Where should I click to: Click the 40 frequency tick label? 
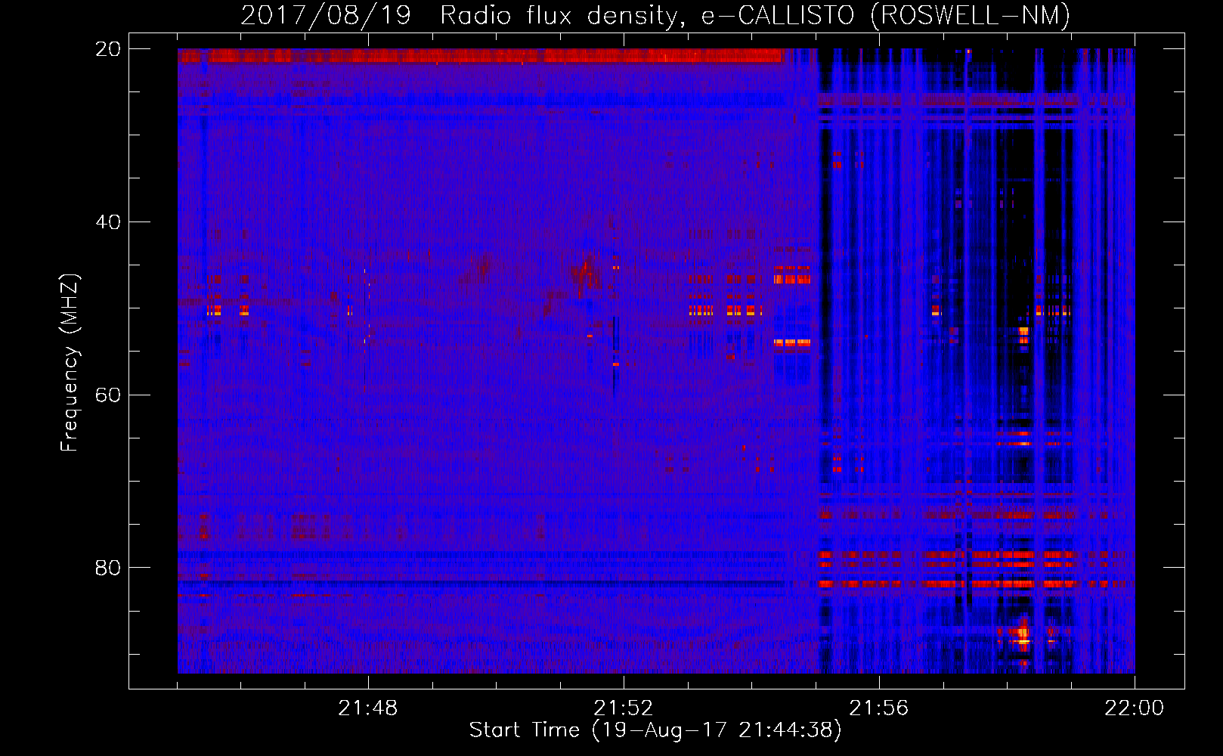pos(108,222)
